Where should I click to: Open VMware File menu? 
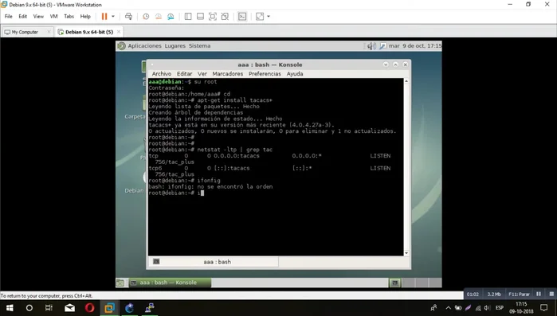coord(9,16)
